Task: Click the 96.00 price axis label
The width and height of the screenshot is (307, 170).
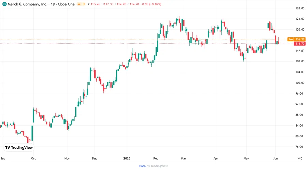Action: tap(300, 94)
